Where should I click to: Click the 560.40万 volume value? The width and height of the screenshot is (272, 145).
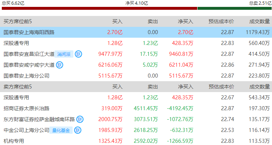coord(259,43)
